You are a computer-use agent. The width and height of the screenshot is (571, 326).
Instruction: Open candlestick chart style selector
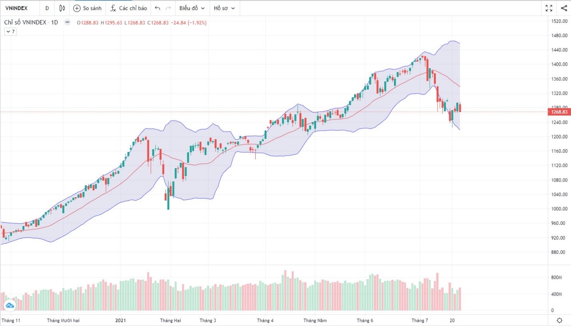click(62, 8)
